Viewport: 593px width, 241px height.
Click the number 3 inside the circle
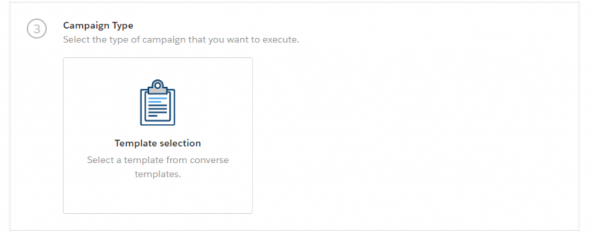click(x=36, y=29)
